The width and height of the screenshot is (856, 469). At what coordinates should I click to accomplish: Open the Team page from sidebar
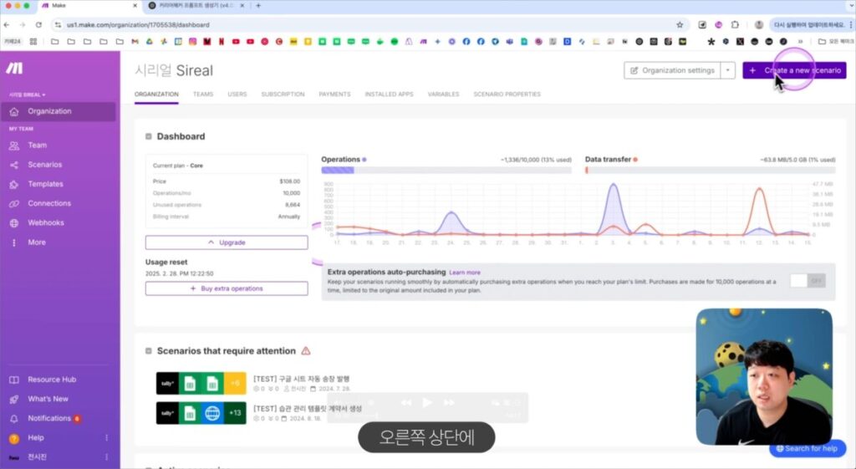tap(37, 145)
